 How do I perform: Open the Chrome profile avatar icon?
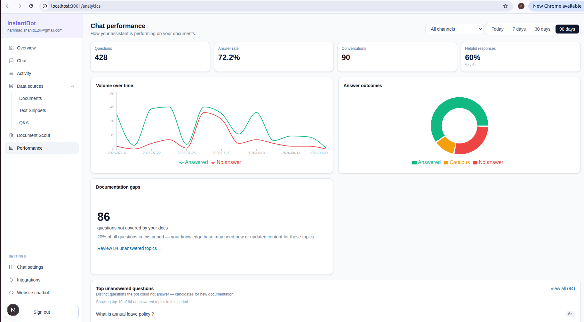[x=521, y=6]
